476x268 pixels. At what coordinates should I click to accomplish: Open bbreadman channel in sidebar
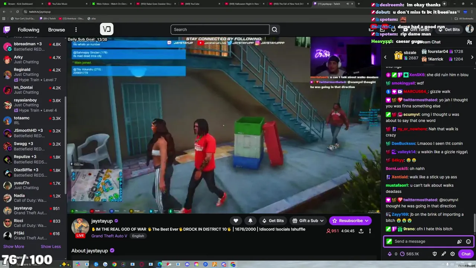(33, 47)
